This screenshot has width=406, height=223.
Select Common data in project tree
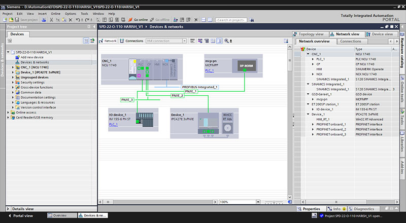click(x=31, y=92)
